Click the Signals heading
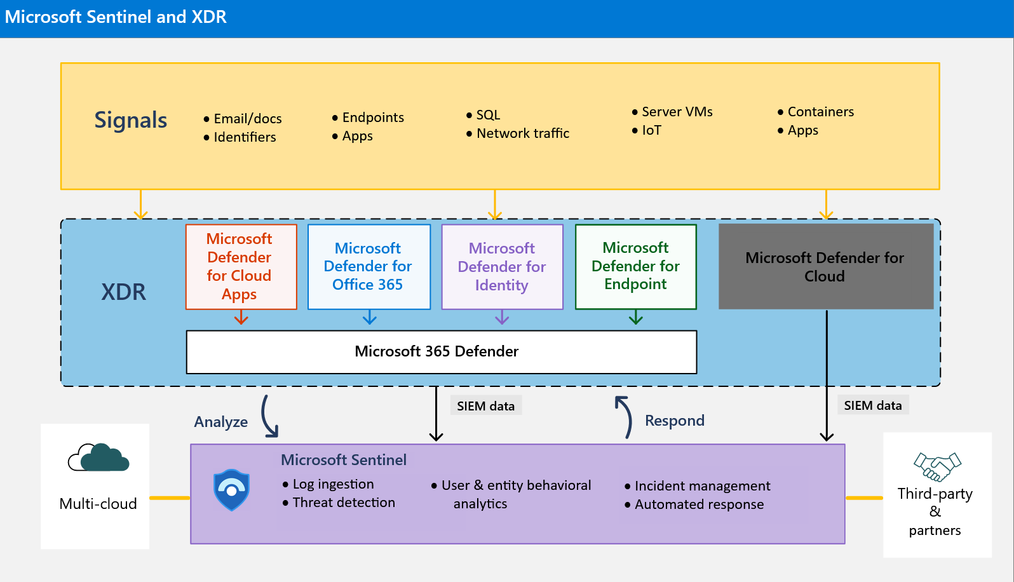1014x582 pixels. (131, 120)
